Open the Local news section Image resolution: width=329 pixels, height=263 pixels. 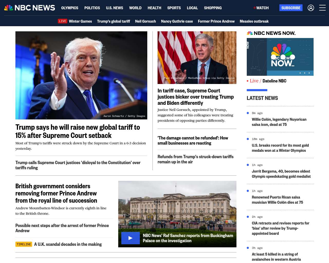pyautogui.click(x=192, y=8)
